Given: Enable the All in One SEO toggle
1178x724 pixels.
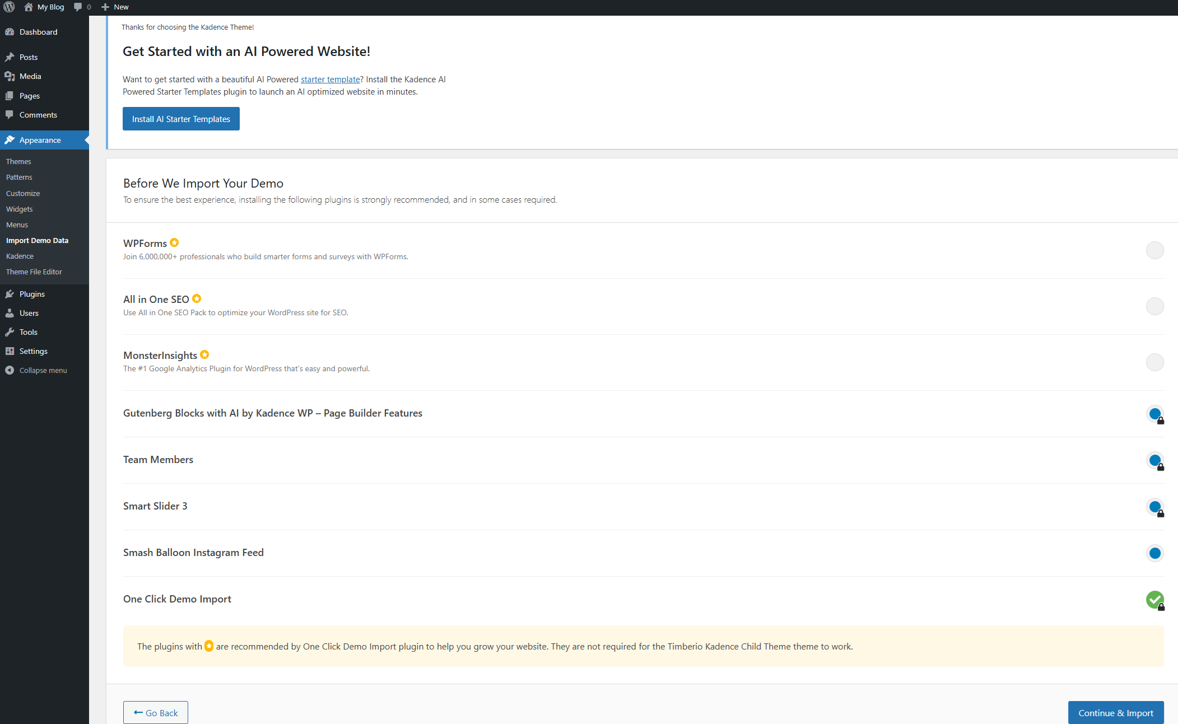Looking at the screenshot, I should [1154, 306].
